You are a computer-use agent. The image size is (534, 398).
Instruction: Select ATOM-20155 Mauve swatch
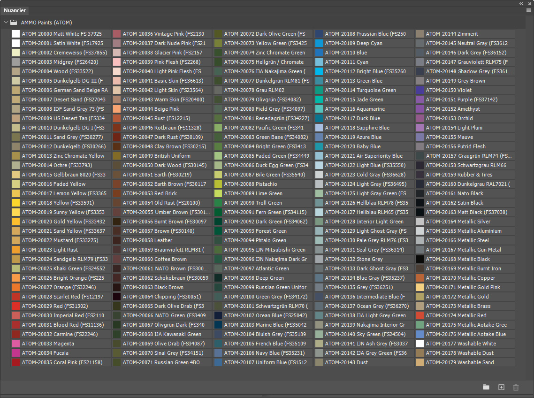pyautogui.click(x=420, y=137)
